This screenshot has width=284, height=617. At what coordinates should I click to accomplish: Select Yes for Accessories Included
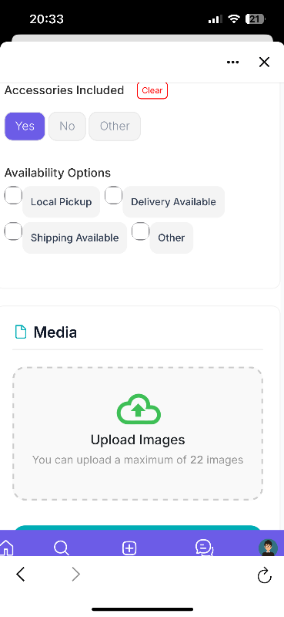point(25,126)
